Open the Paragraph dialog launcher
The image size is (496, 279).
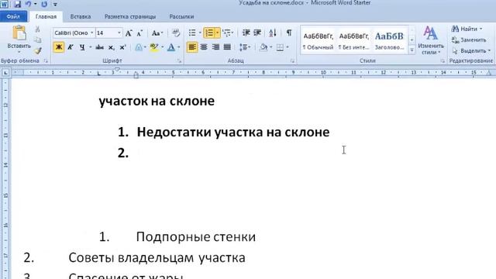click(x=292, y=61)
